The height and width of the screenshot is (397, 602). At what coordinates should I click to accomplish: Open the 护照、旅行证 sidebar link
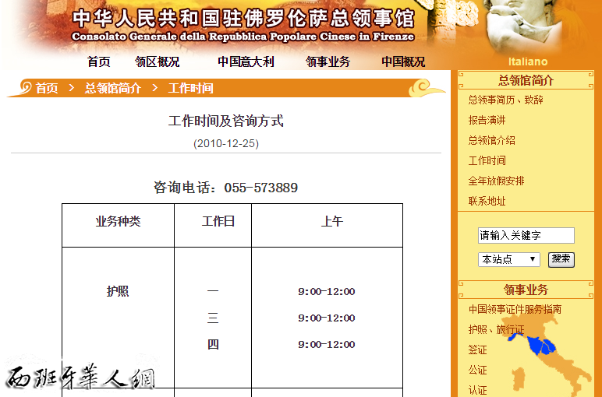496,329
